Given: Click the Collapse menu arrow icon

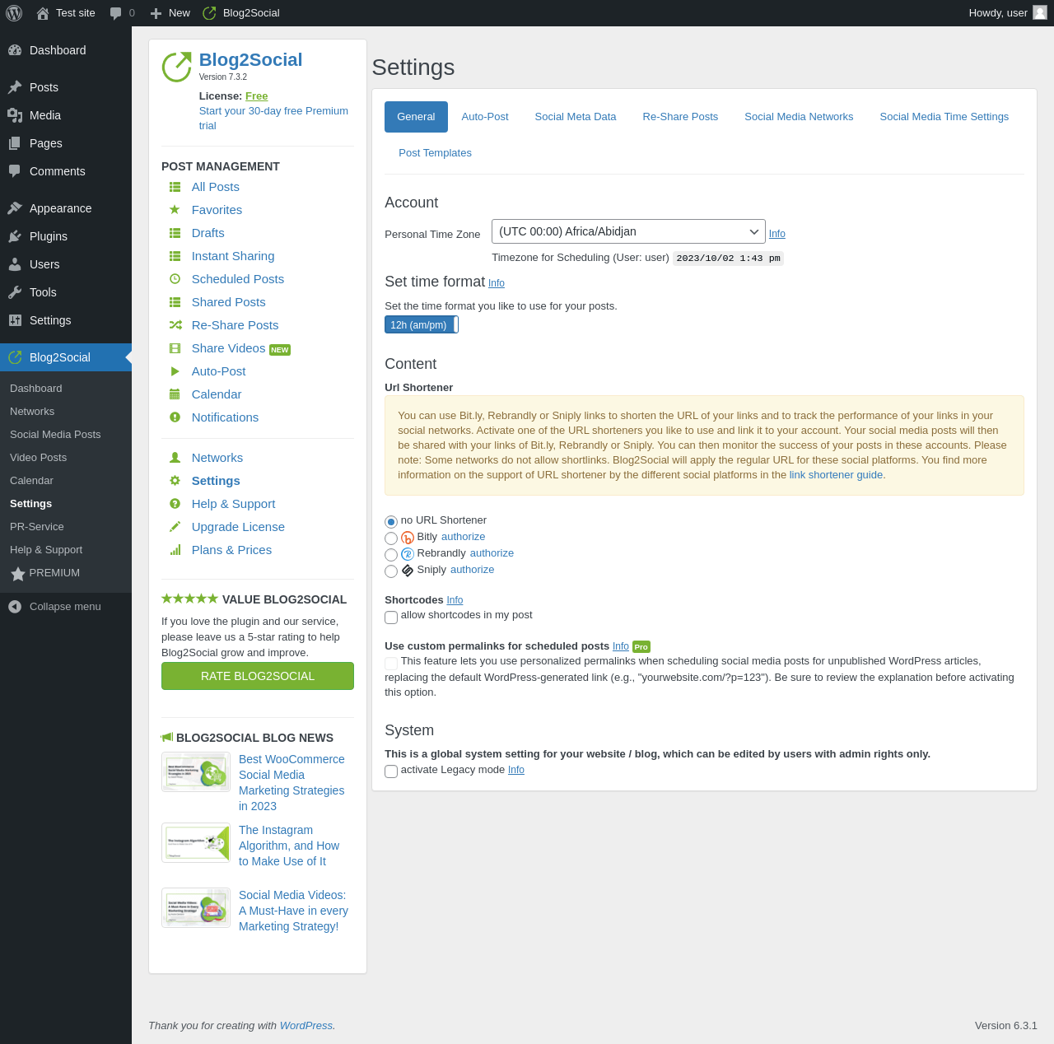Looking at the screenshot, I should (15, 607).
